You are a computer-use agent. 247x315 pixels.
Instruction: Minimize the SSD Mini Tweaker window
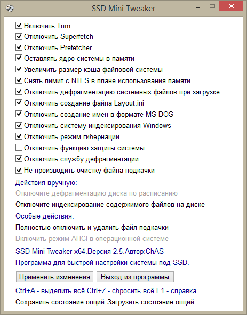click(x=198, y=7)
